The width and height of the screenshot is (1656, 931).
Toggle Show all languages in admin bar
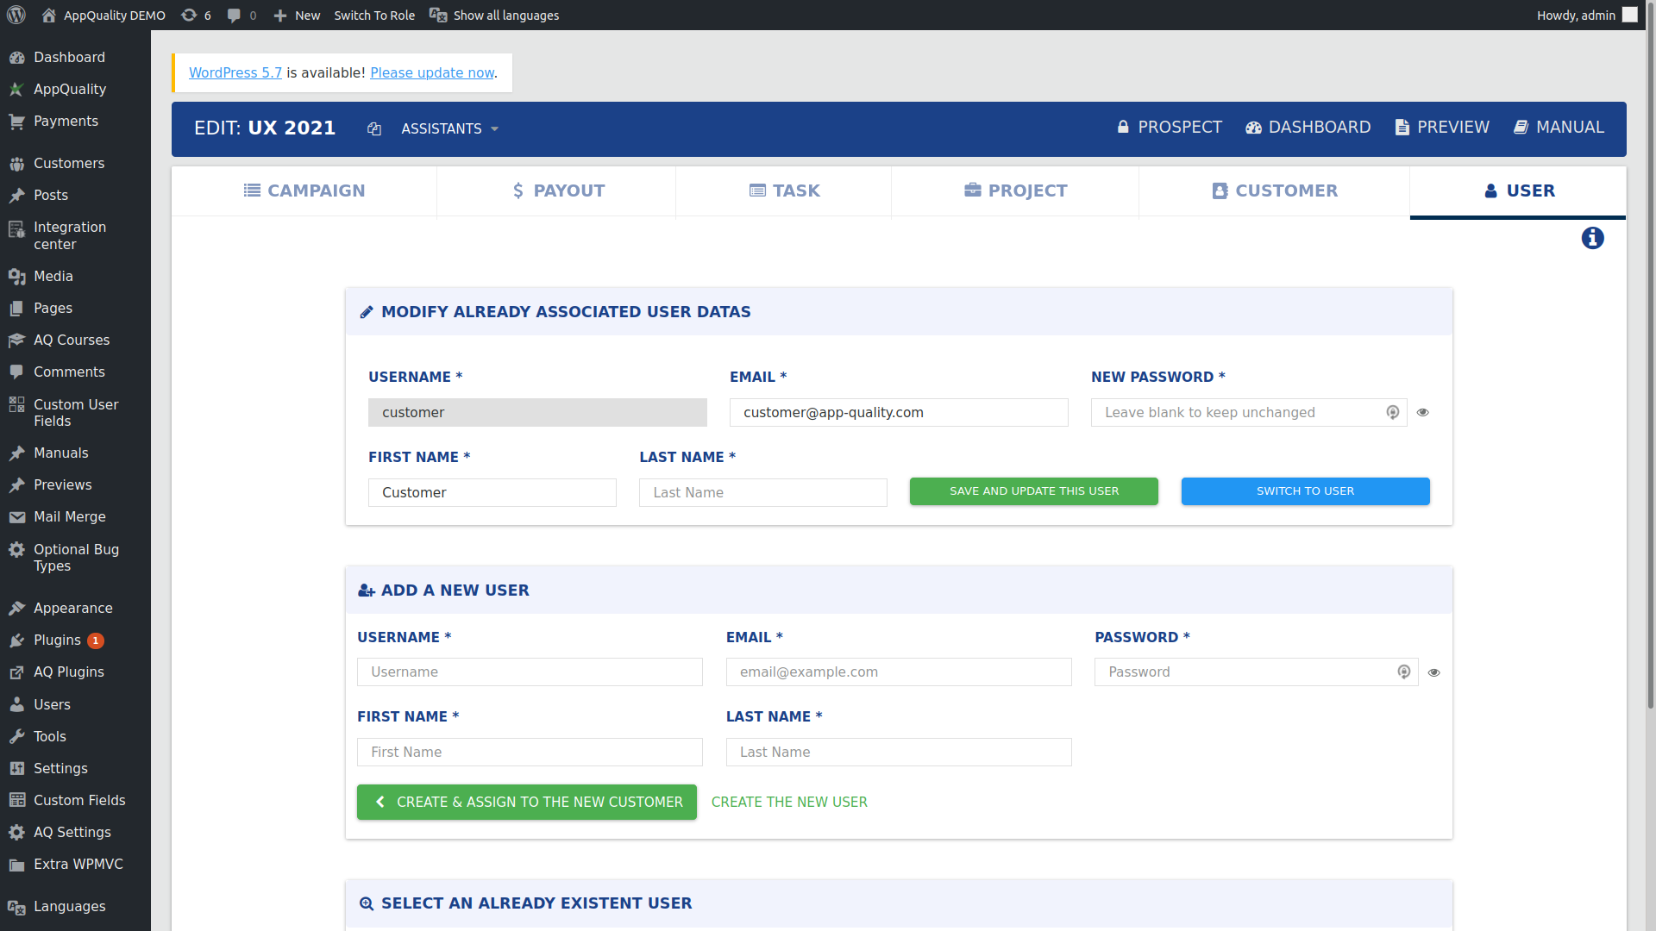click(x=494, y=15)
